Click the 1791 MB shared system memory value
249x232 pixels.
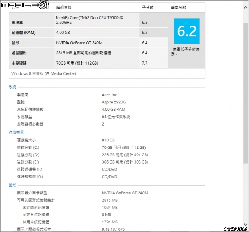pyautogui.click(x=110, y=222)
